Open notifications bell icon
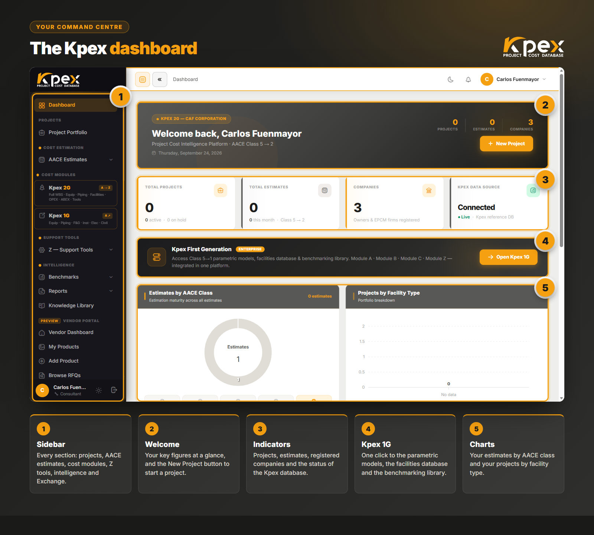Viewport: 594px width, 535px height. point(469,80)
